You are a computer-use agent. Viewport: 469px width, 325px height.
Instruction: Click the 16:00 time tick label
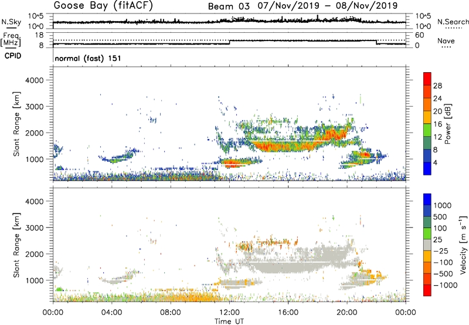pyautogui.click(x=288, y=313)
